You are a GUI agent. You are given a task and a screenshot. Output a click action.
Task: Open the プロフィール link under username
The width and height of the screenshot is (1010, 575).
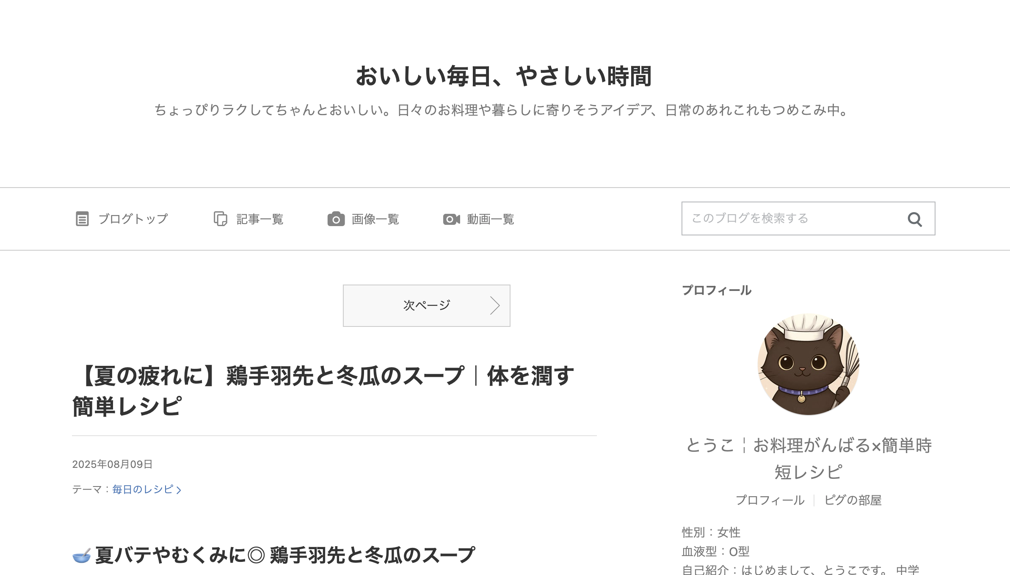[770, 500]
